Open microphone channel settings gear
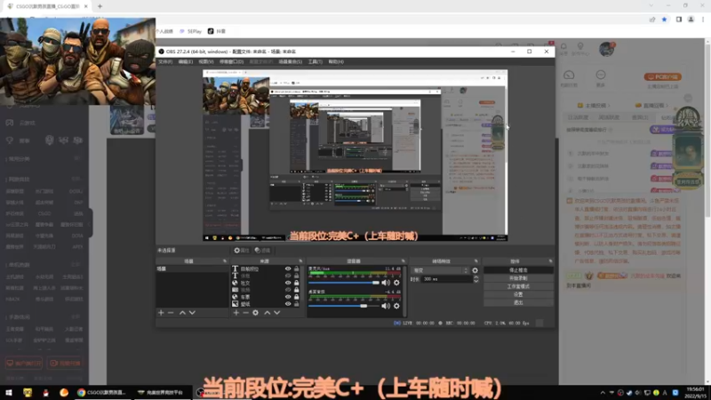The width and height of the screenshot is (711, 400). point(396,283)
